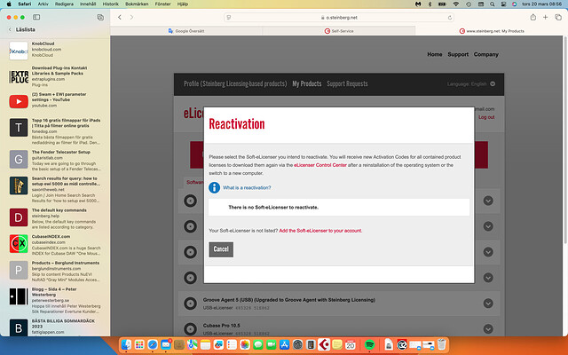Viewport: 568px width, 355px height.
Task: Click the Malwarebytes icon in menu bar
Action: click(x=418, y=4)
